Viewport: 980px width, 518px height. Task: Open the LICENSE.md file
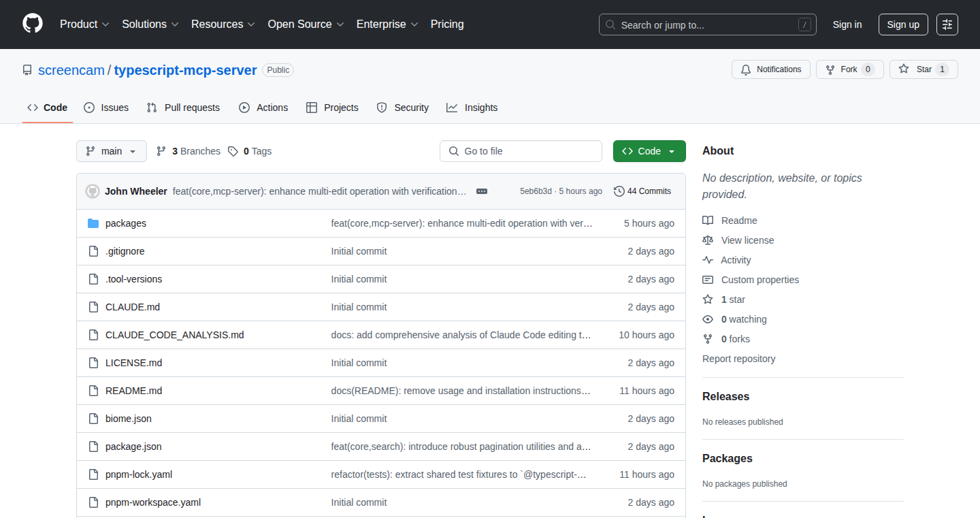pyautogui.click(x=133, y=363)
